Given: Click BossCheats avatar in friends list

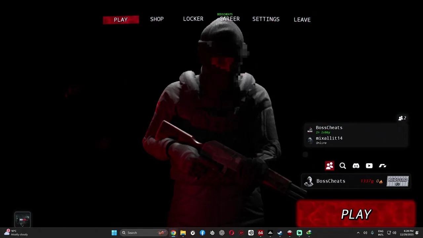Looking at the screenshot, I should [310, 130].
